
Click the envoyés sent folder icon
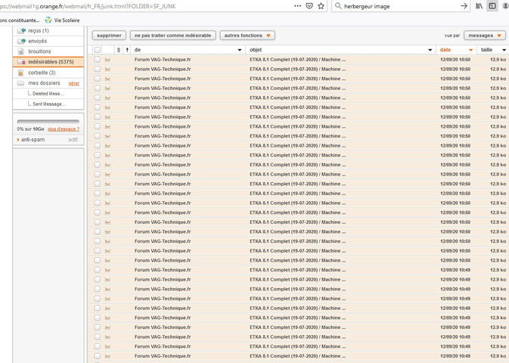[21, 41]
